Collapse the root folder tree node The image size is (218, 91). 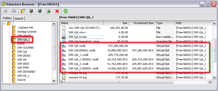click(x=5, y=24)
